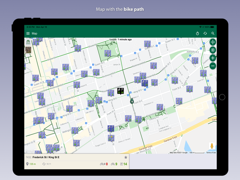Tap the available bikes count 9
This screenshot has width=240, height=180.
pos(114,164)
